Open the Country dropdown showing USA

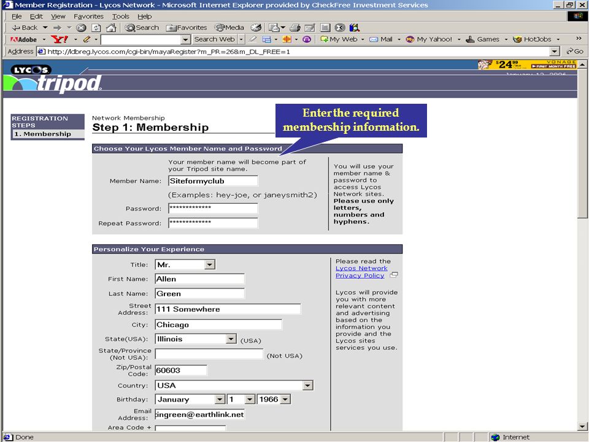234,386
